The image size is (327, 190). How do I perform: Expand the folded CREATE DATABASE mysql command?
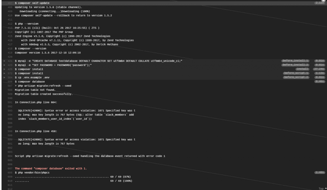(4, 61)
